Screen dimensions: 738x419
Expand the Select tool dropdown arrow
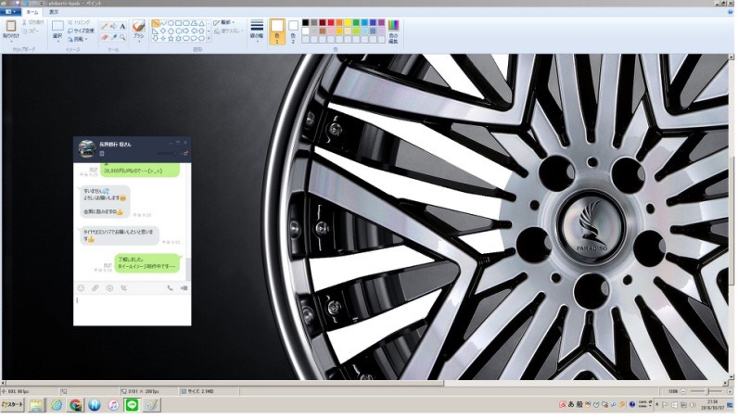[x=57, y=42]
